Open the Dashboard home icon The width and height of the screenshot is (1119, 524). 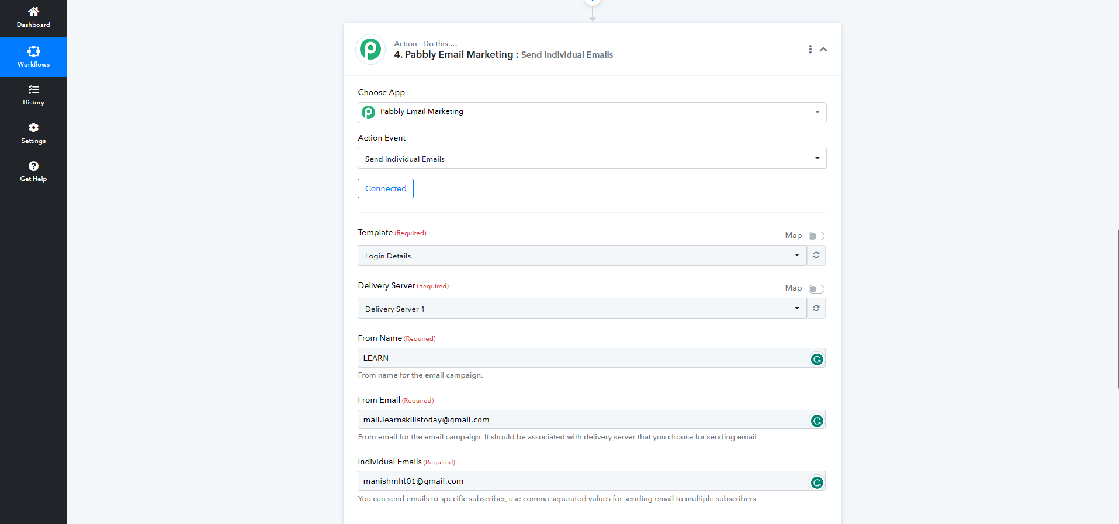tap(33, 12)
